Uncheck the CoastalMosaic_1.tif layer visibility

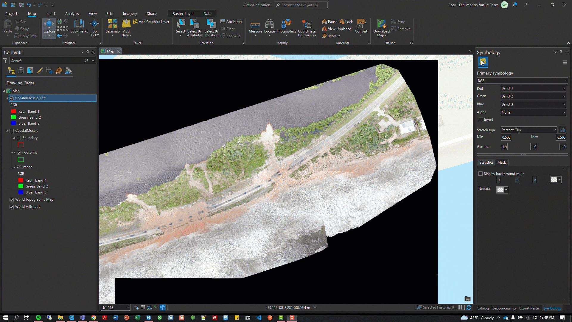12,98
